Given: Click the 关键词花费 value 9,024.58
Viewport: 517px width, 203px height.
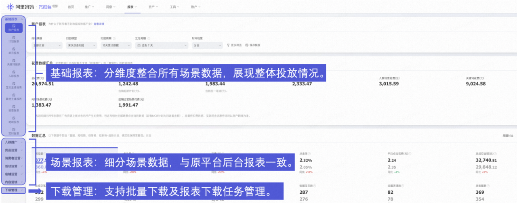Looking at the screenshot, I should click(x=475, y=84).
